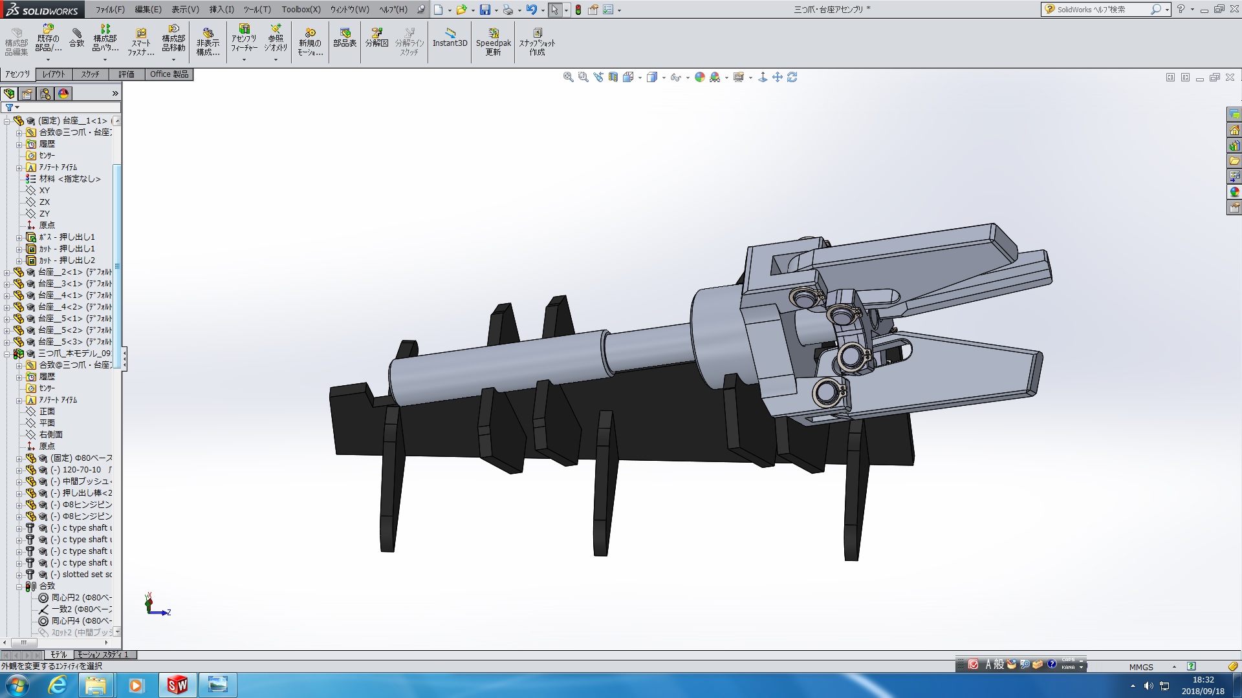Show hidden components (非表示構成)
Screen dimensions: 1242x698
[x=208, y=41]
